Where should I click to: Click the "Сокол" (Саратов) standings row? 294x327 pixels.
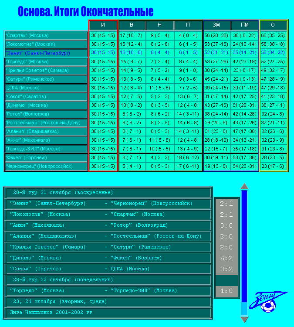point(46,96)
